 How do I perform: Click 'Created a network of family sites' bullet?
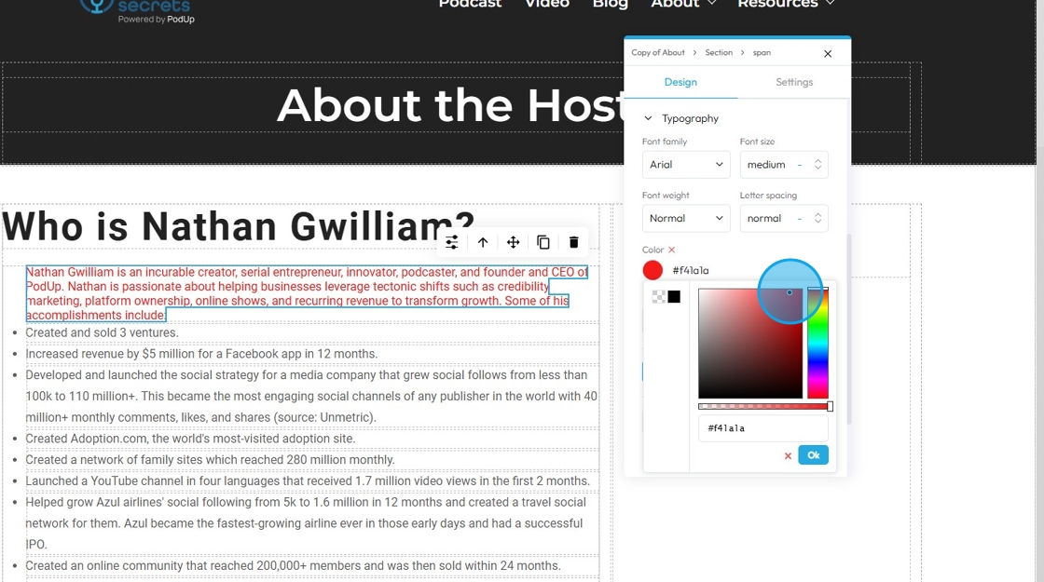click(210, 460)
